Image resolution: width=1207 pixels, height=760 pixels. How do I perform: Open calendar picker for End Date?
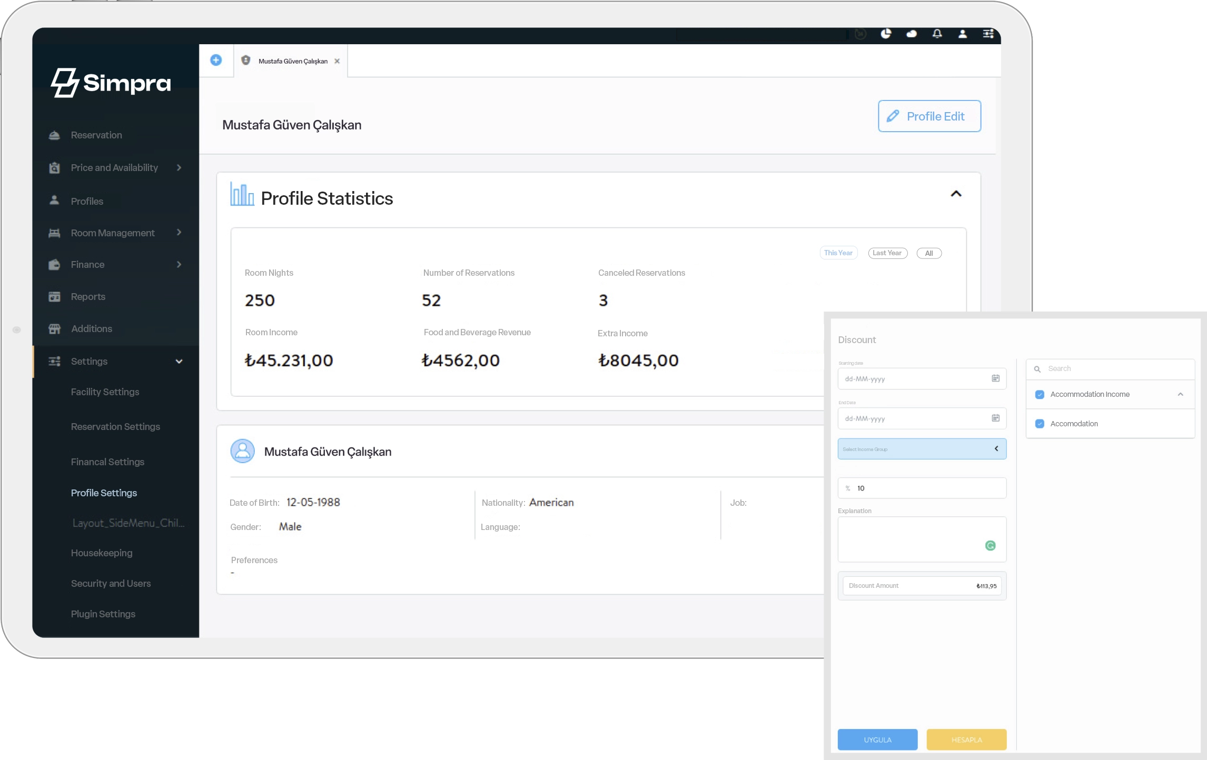pyautogui.click(x=995, y=418)
